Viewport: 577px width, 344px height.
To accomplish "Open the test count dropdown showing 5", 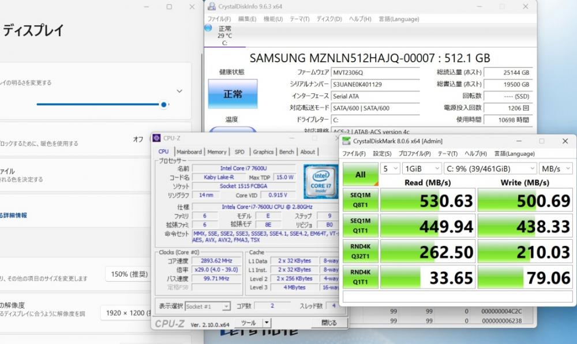I will 391,169.
